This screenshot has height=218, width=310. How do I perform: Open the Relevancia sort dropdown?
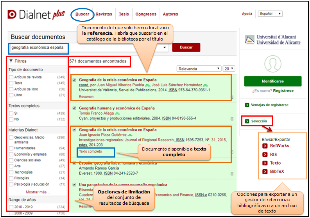coord(199,69)
